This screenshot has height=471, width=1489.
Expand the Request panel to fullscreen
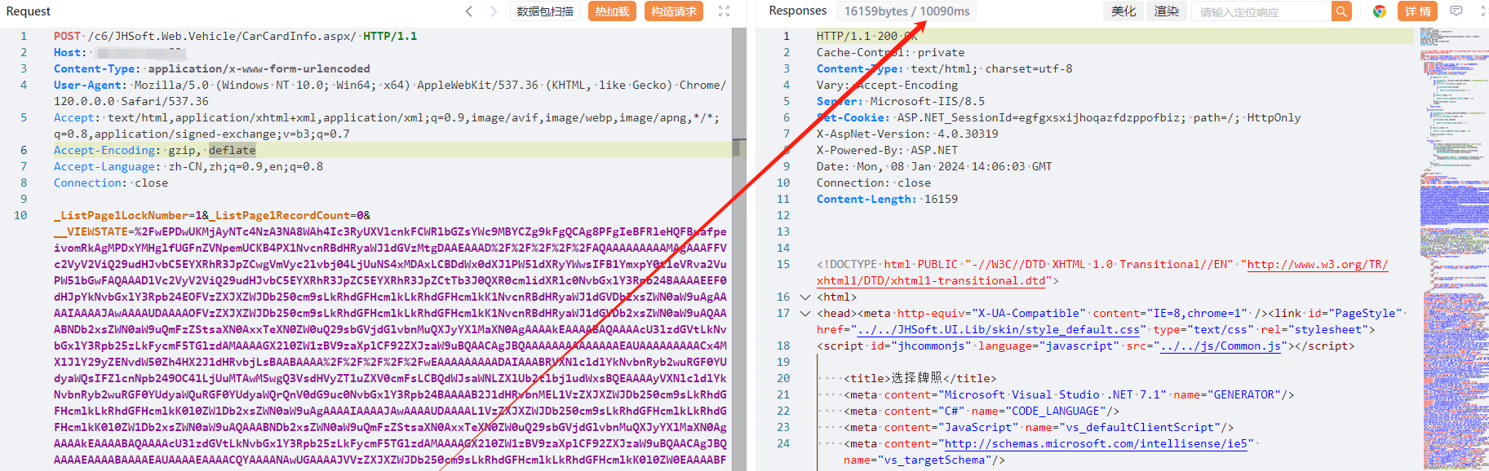coord(724,11)
